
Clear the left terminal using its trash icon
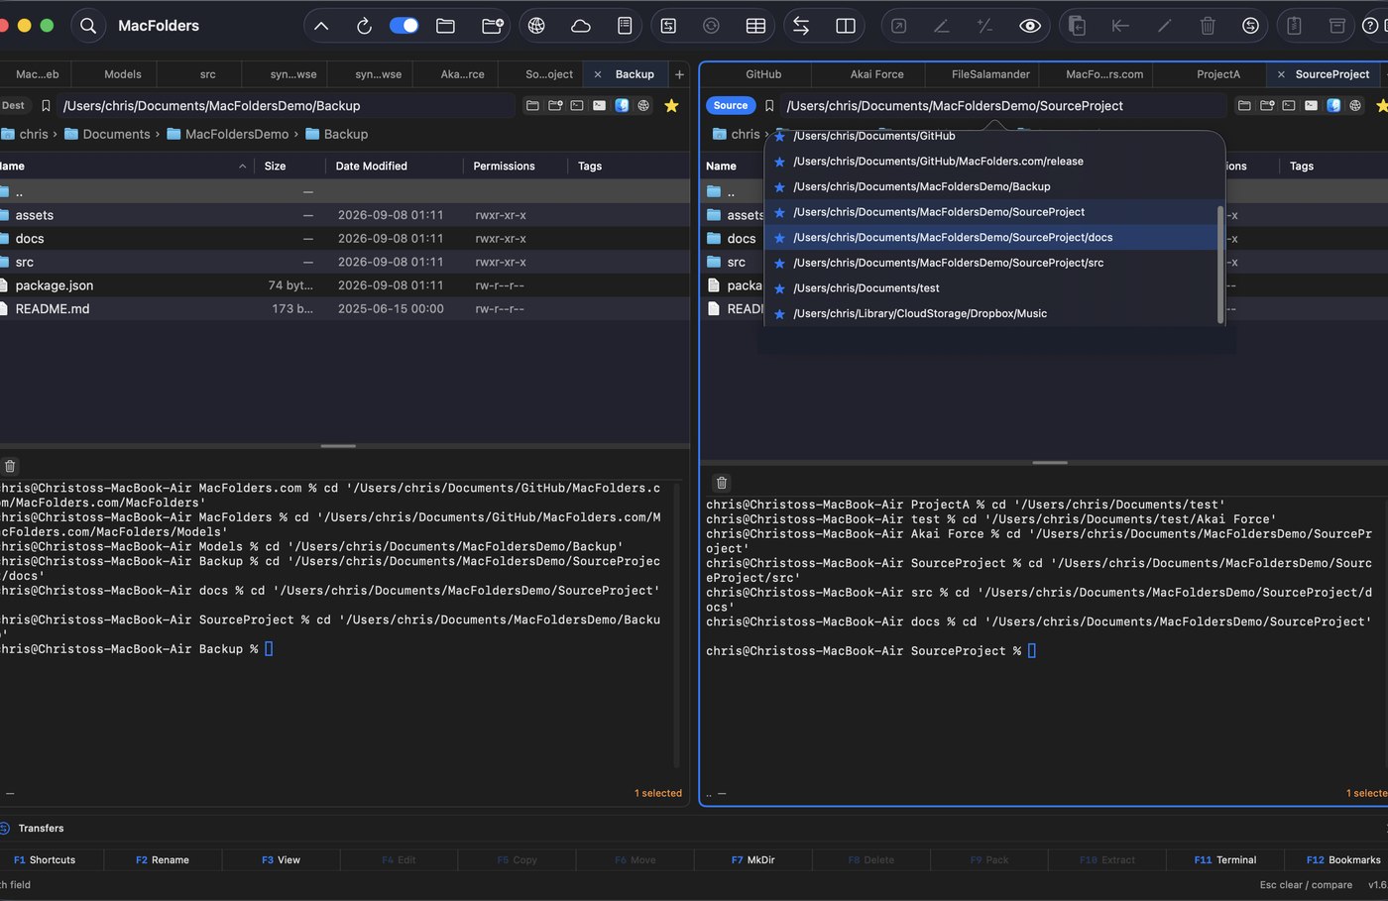[10, 466]
